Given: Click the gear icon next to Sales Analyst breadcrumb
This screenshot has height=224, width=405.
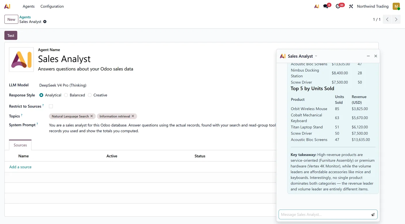Looking at the screenshot, I should point(45,22).
